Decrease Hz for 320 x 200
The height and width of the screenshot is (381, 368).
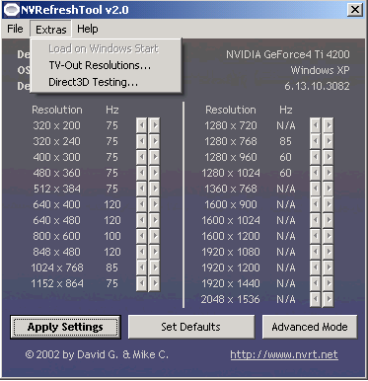pyautogui.click(x=142, y=125)
